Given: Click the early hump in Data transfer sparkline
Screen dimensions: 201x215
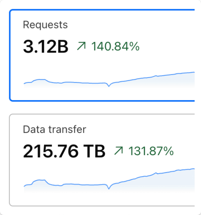Looking at the screenshot, I should click(40, 180).
